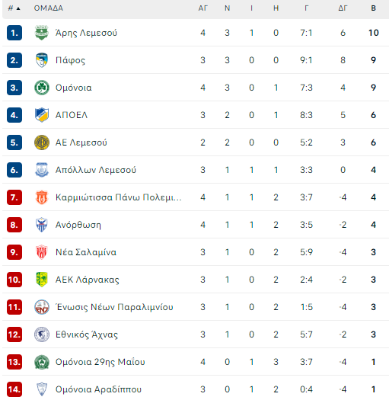Click the position 1 blue badge
This screenshot has height=400, width=389.
point(14,33)
